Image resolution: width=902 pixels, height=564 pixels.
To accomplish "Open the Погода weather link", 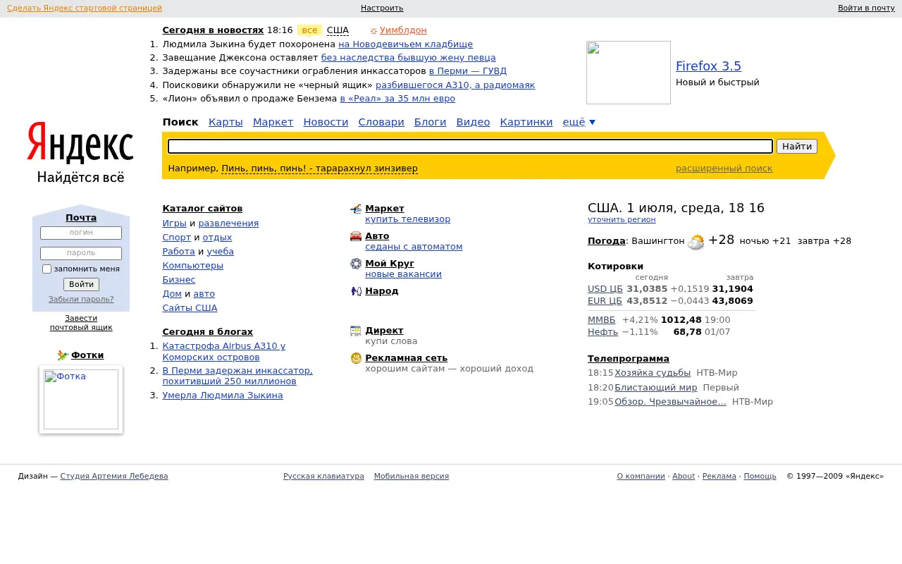I will [x=607, y=241].
